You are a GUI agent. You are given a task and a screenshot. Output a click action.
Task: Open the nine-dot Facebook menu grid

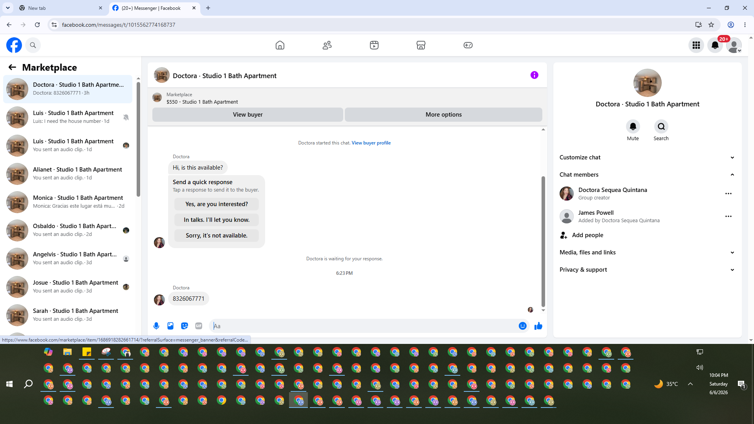click(696, 45)
